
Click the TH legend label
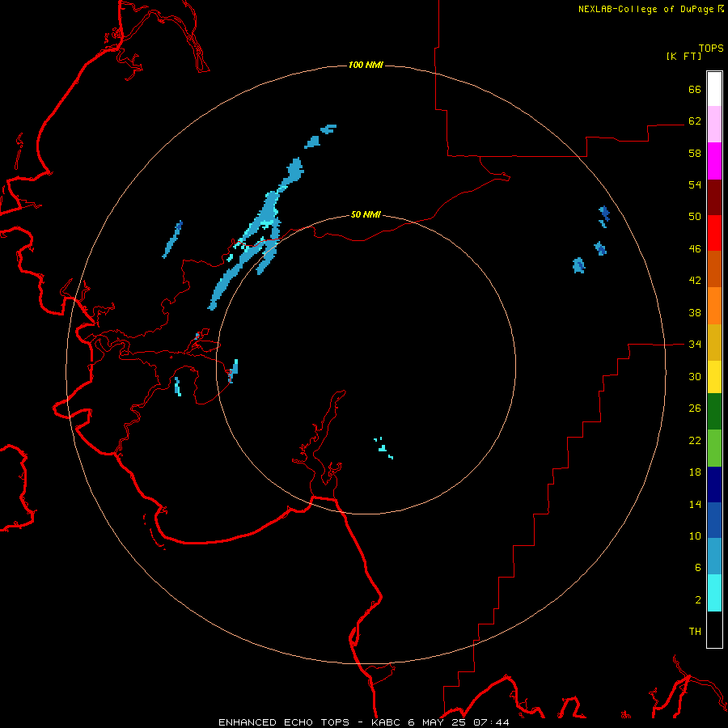coord(695,632)
